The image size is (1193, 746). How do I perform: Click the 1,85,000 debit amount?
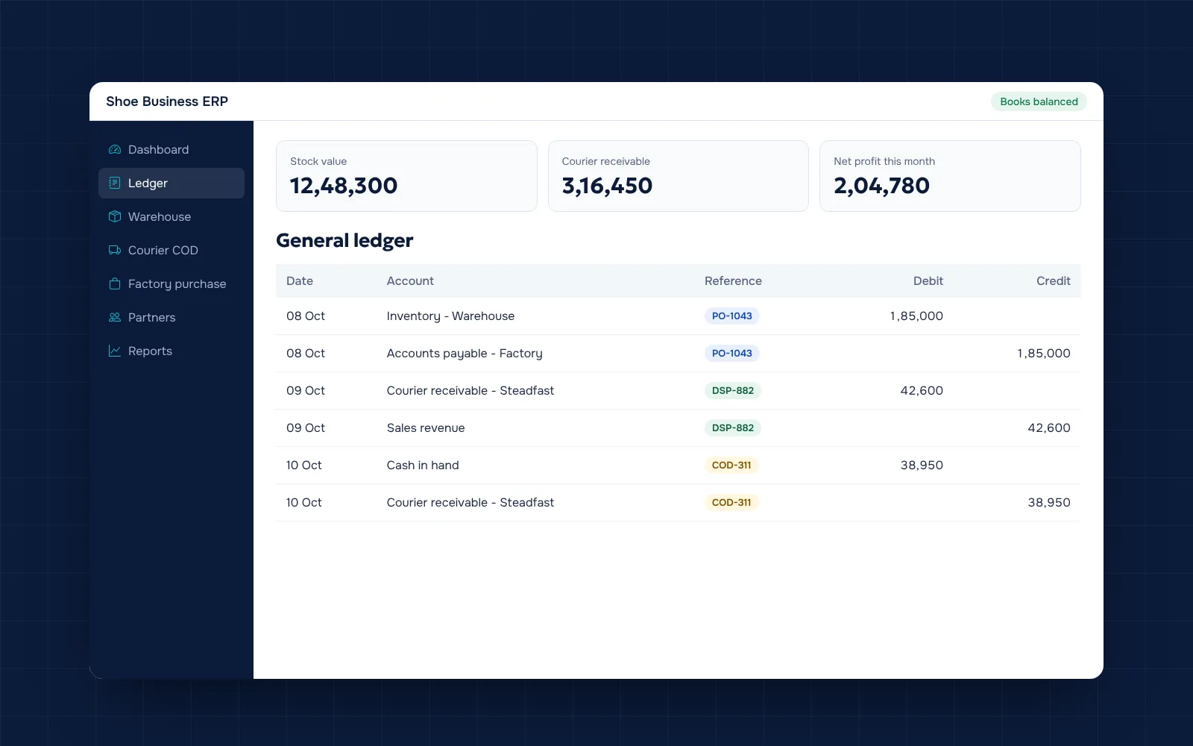(916, 316)
